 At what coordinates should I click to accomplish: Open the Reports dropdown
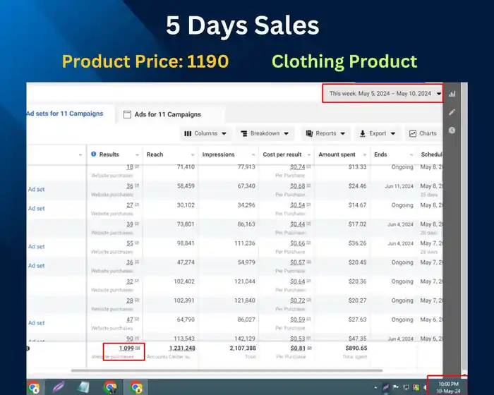point(325,133)
